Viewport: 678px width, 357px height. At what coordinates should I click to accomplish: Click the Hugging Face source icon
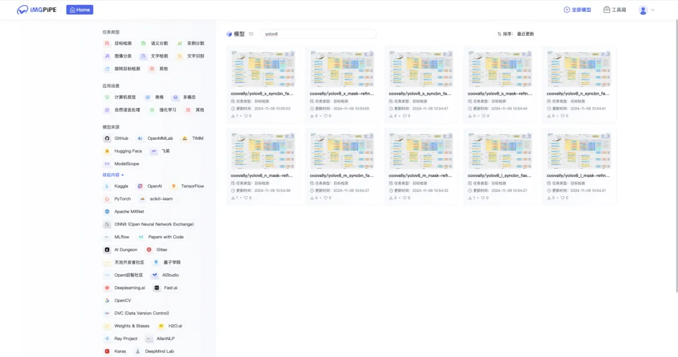(107, 151)
